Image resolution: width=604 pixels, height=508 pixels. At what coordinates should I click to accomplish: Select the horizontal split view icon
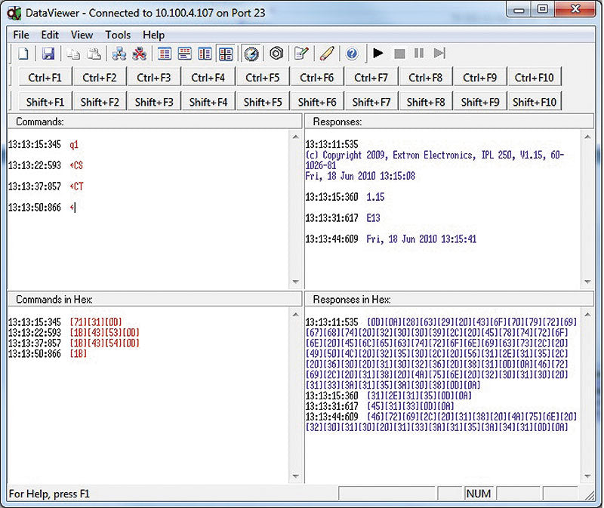[185, 54]
